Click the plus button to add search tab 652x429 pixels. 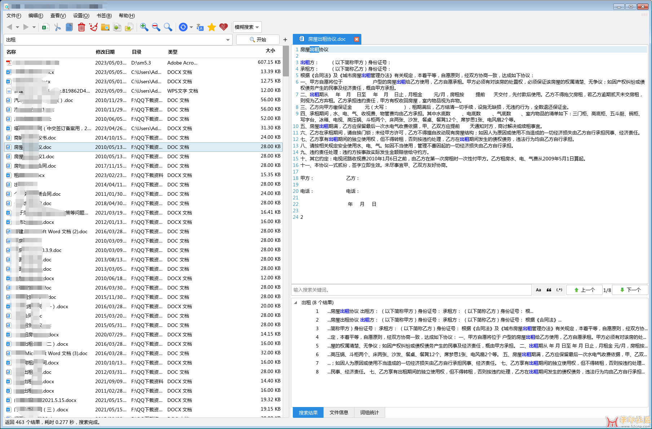(x=285, y=40)
